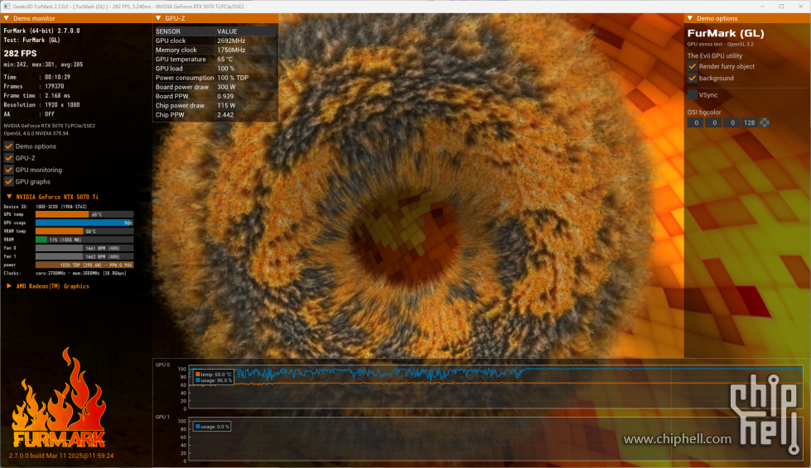
Task: Click the Time 00:10:29 line
Action: tap(36, 77)
